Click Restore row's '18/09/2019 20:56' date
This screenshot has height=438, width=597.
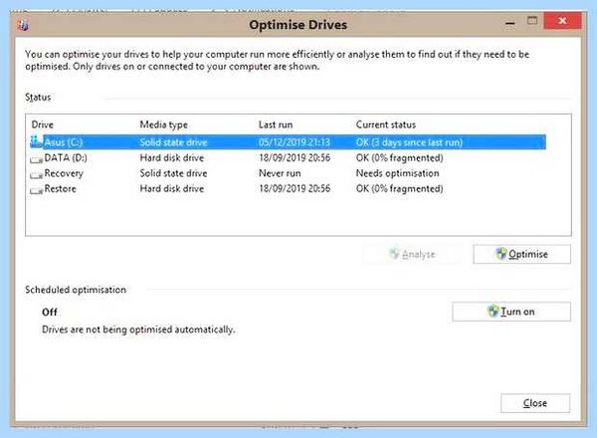pyautogui.click(x=295, y=188)
